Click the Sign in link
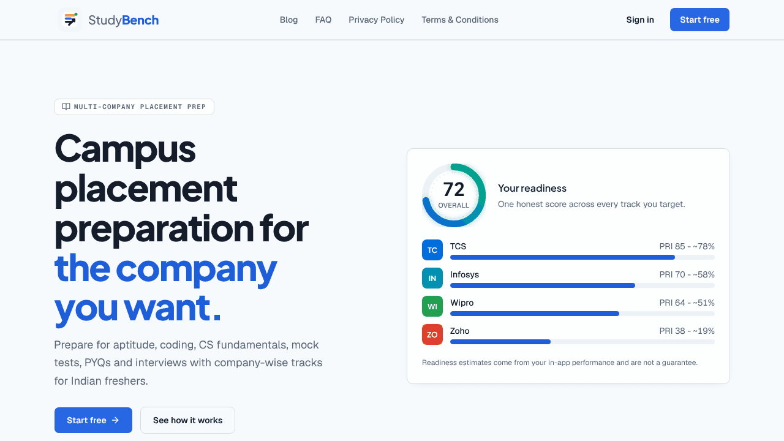784x441 pixels. click(640, 20)
